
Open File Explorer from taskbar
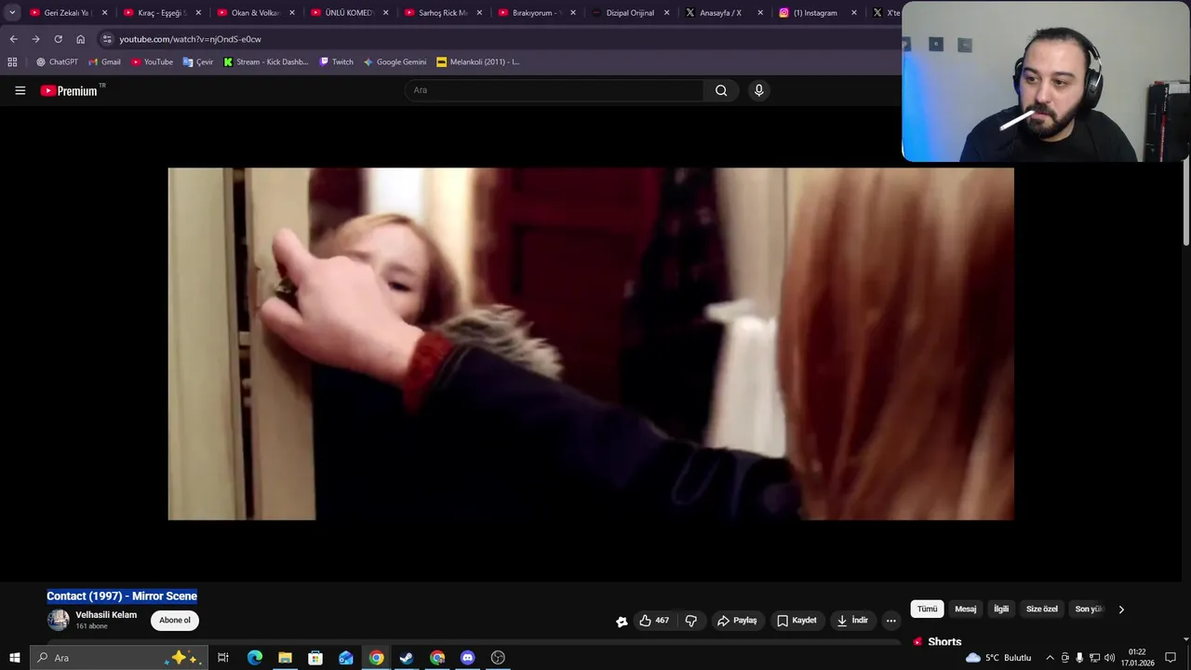pyautogui.click(x=285, y=658)
